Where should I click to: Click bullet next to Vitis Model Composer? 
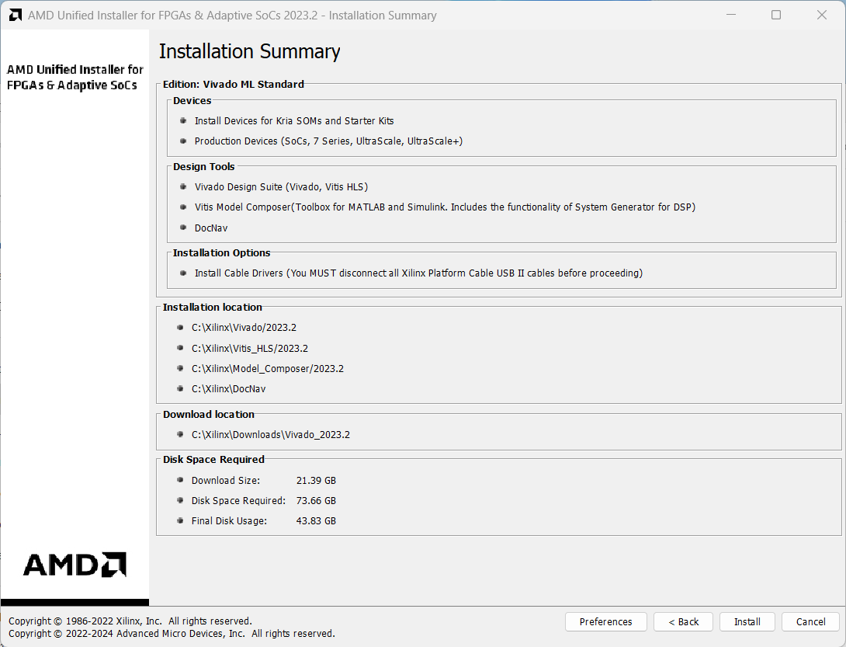click(x=183, y=207)
